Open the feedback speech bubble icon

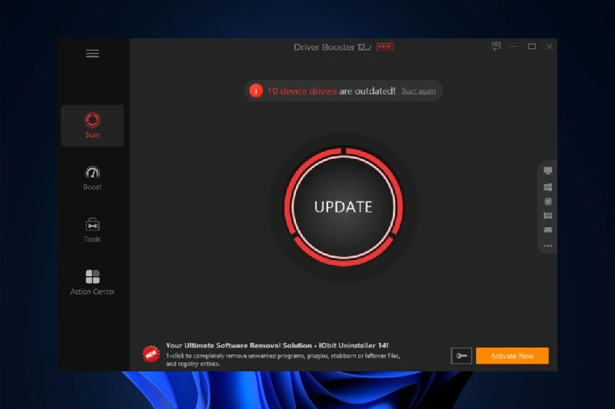coord(496,47)
